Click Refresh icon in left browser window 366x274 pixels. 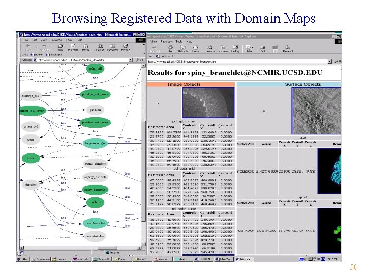pyautogui.click(x=73, y=47)
